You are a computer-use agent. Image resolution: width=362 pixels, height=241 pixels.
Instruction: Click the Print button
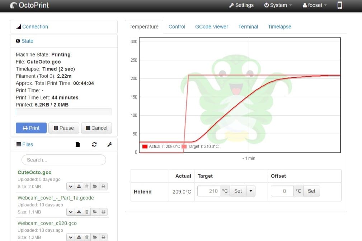(31, 128)
